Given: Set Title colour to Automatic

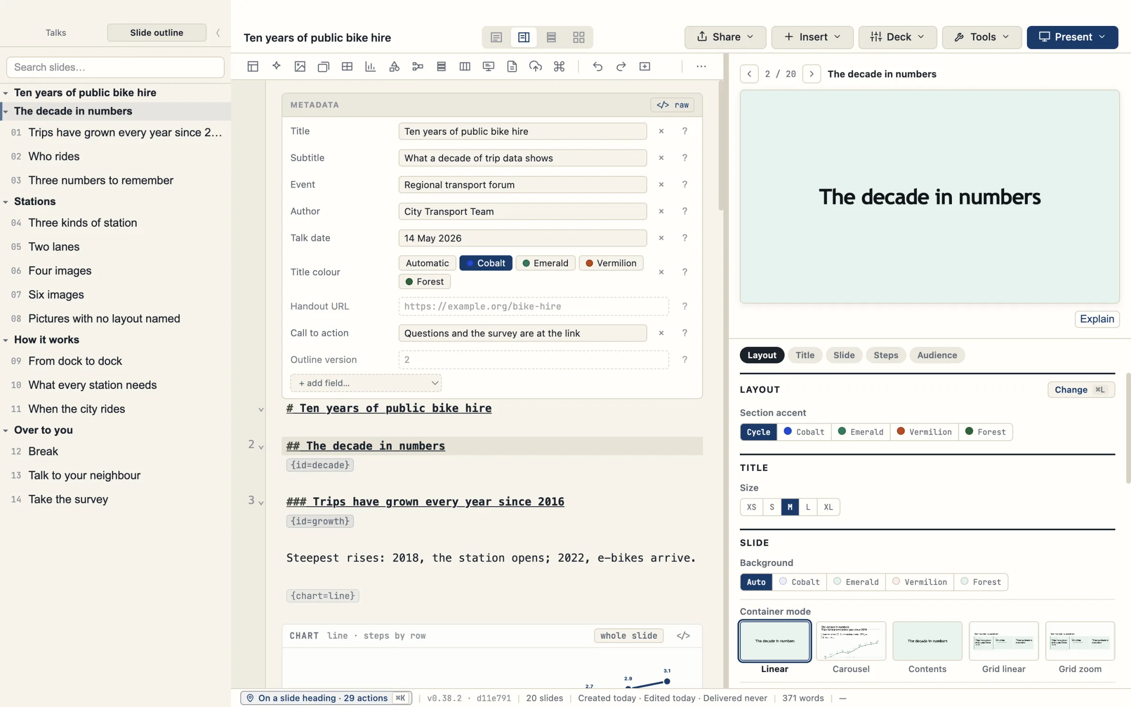Looking at the screenshot, I should (x=427, y=263).
